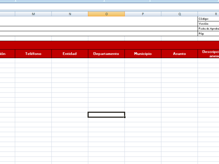The width and height of the screenshot is (219, 164).
Task: Click the Teléfono header cell
Action: [33, 54]
